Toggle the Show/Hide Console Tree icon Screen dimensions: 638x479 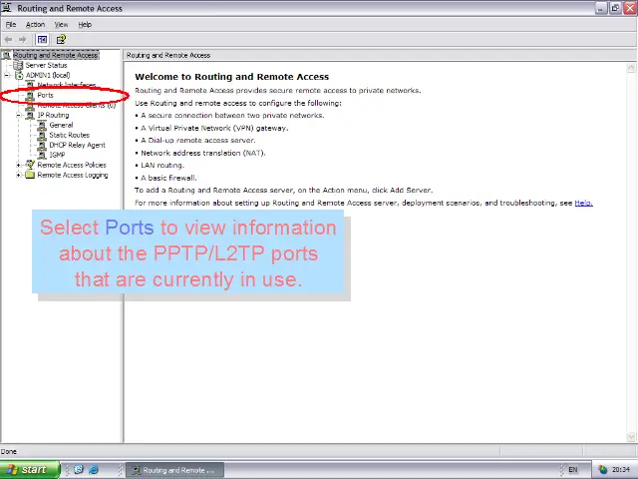pos(42,40)
